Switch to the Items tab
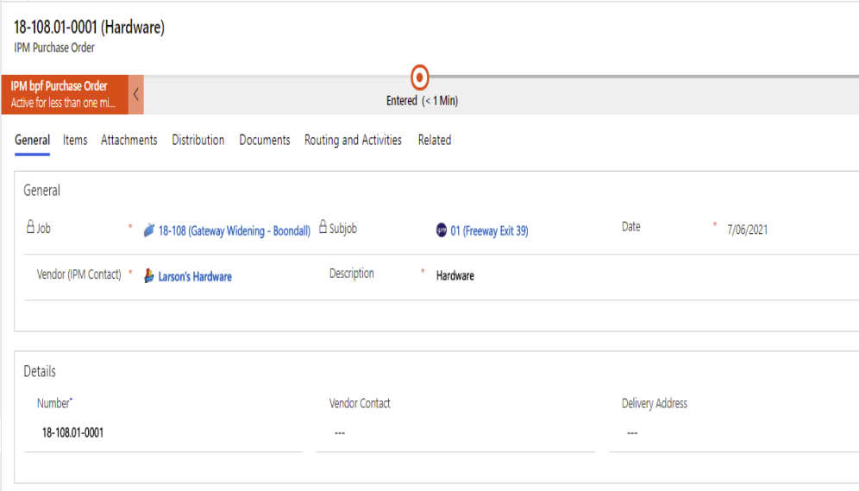 pyautogui.click(x=75, y=140)
